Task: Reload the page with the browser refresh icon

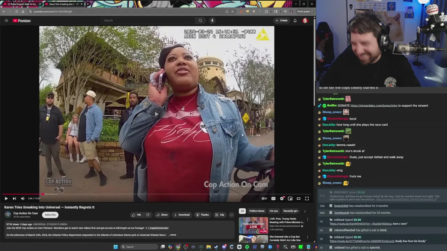Action: pos(16,12)
